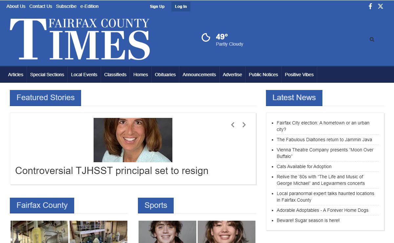This screenshot has height=243, width=394.
Task: Open the X (Twitter) icon
Action: (x=381, y=6)
